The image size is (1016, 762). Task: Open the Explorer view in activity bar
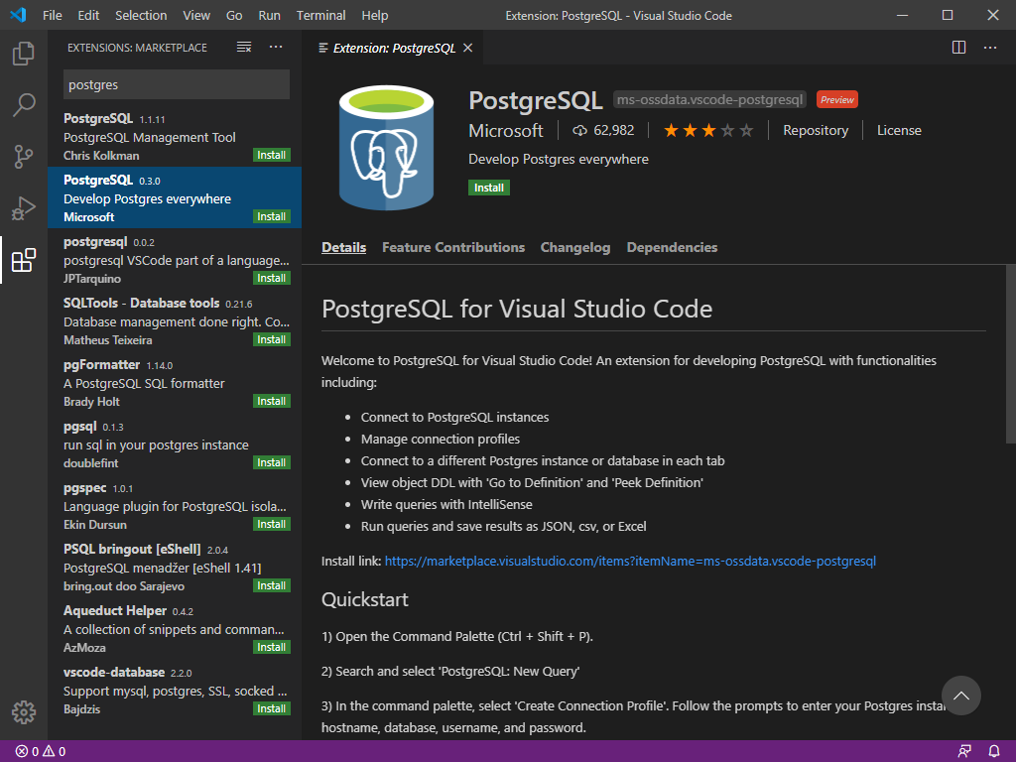(24, 54)
